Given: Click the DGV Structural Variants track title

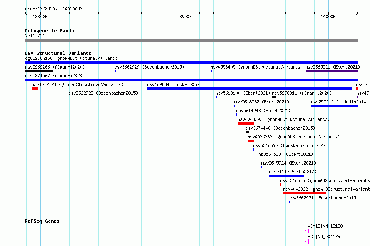Looking at the screenshot, I should (x=58, y=53).
